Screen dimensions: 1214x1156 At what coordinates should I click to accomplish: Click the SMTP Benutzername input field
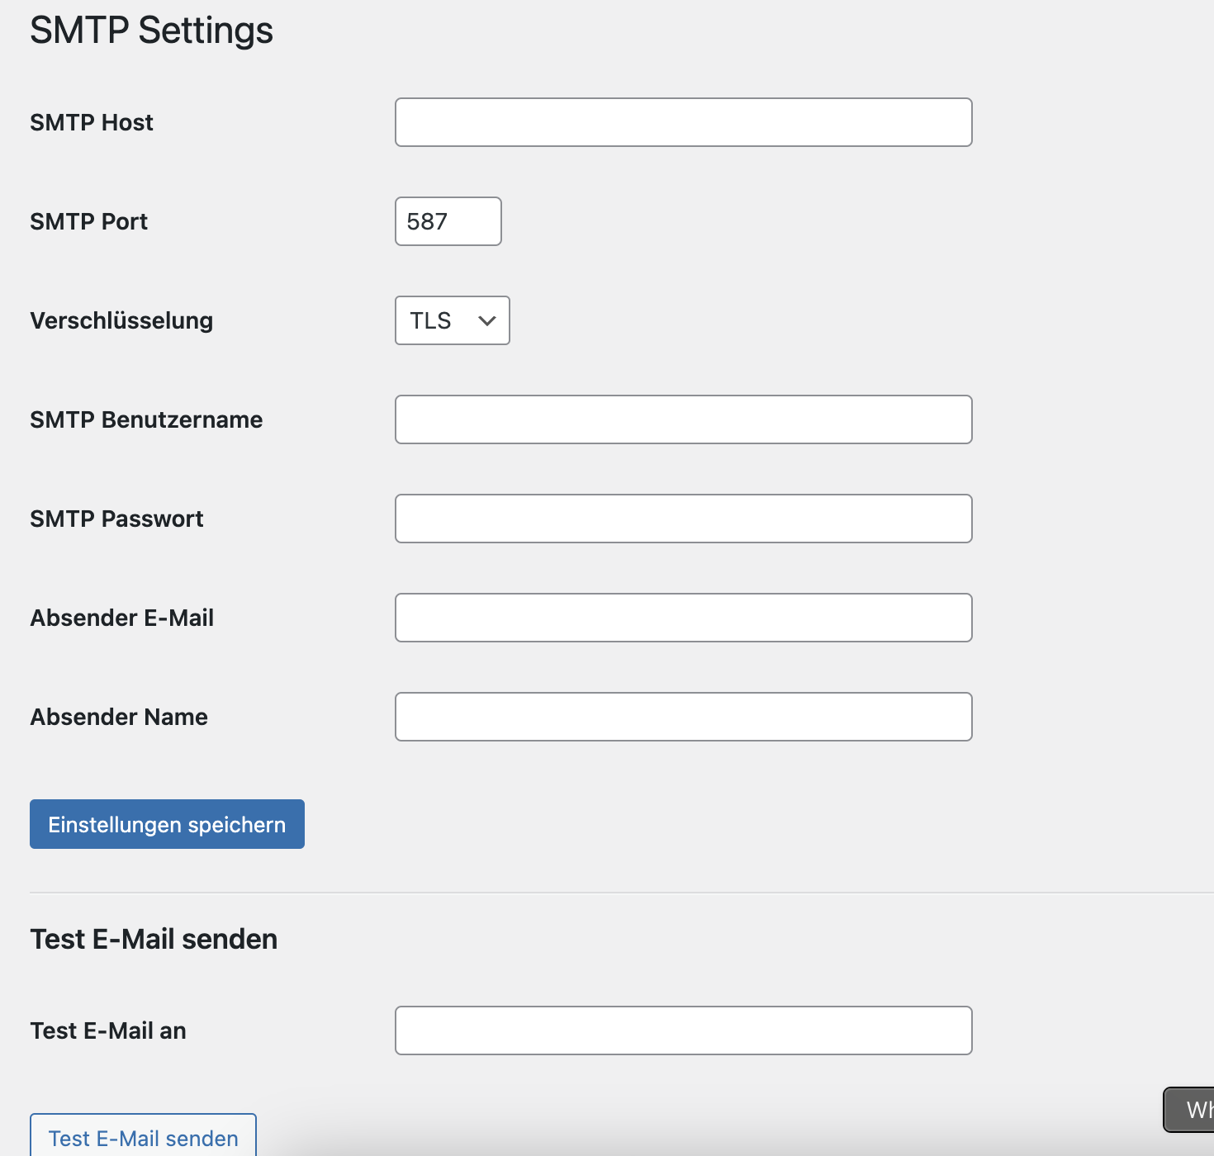point(683,419)
